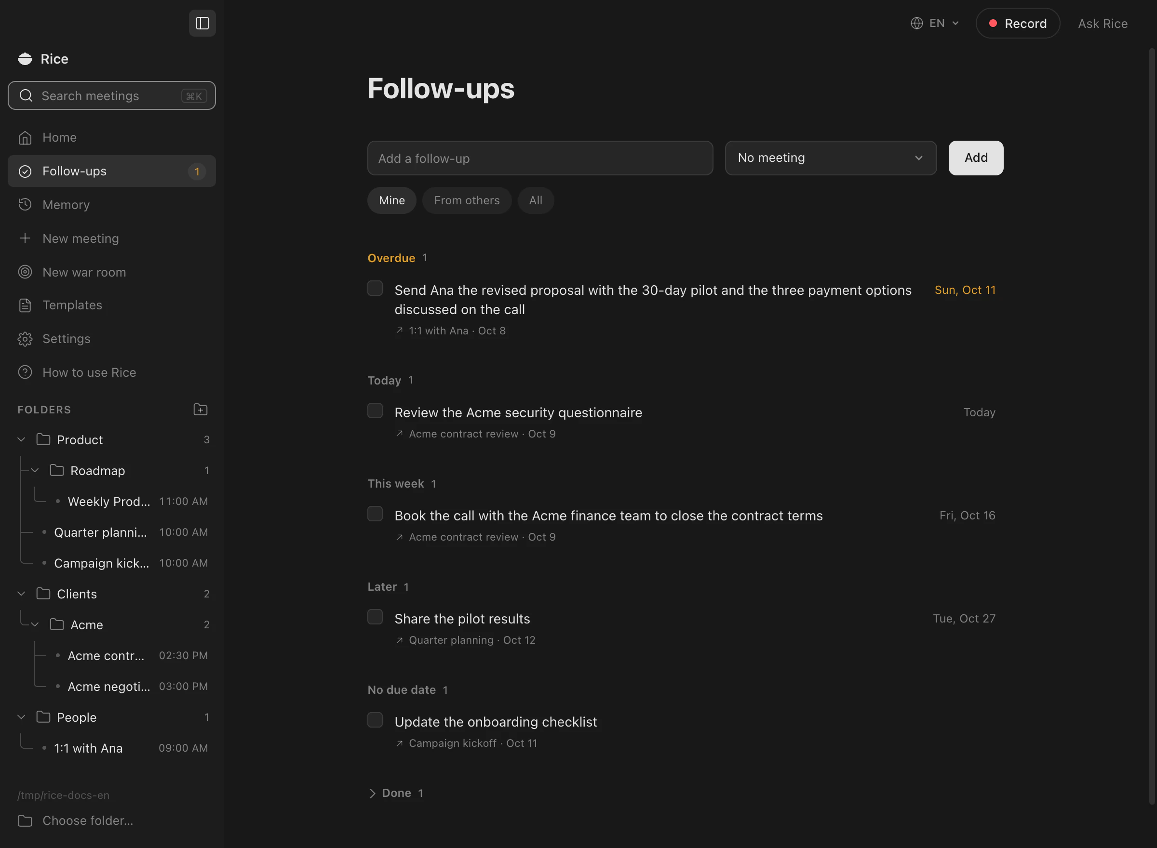Tick Update the onboarding checklist checkbox

pos(375,720)
